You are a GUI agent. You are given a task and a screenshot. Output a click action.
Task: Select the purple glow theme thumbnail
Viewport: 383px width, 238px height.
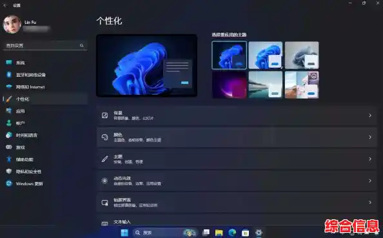[x=229, y=84]
